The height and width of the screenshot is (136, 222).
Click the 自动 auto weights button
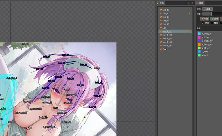point(215,19)
